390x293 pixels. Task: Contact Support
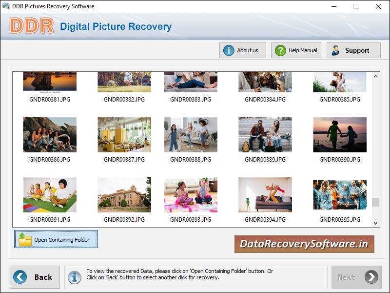(x=353, y=50)
